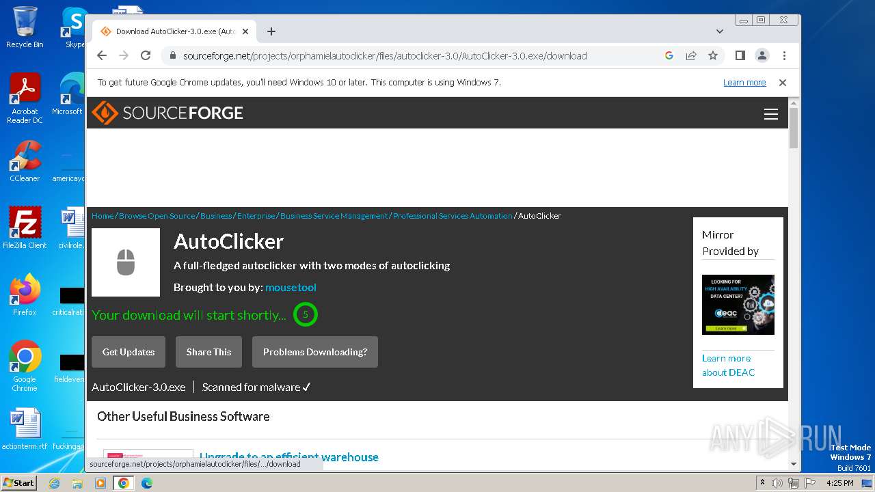The image size is (875, 492).
Task: Open Learn more about DEAC link
Action: click(729, 366)
